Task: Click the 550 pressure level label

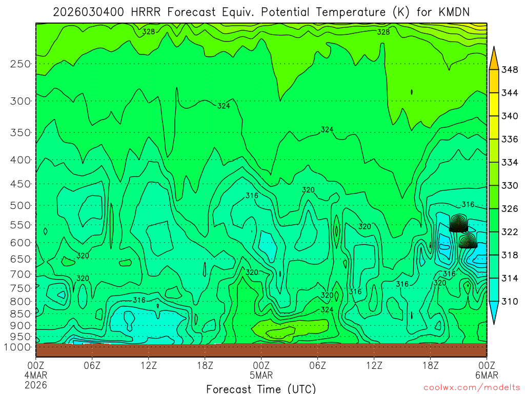Action: tap(21, 225)
